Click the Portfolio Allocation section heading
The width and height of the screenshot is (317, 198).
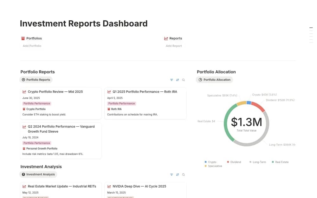pos(216,72)
